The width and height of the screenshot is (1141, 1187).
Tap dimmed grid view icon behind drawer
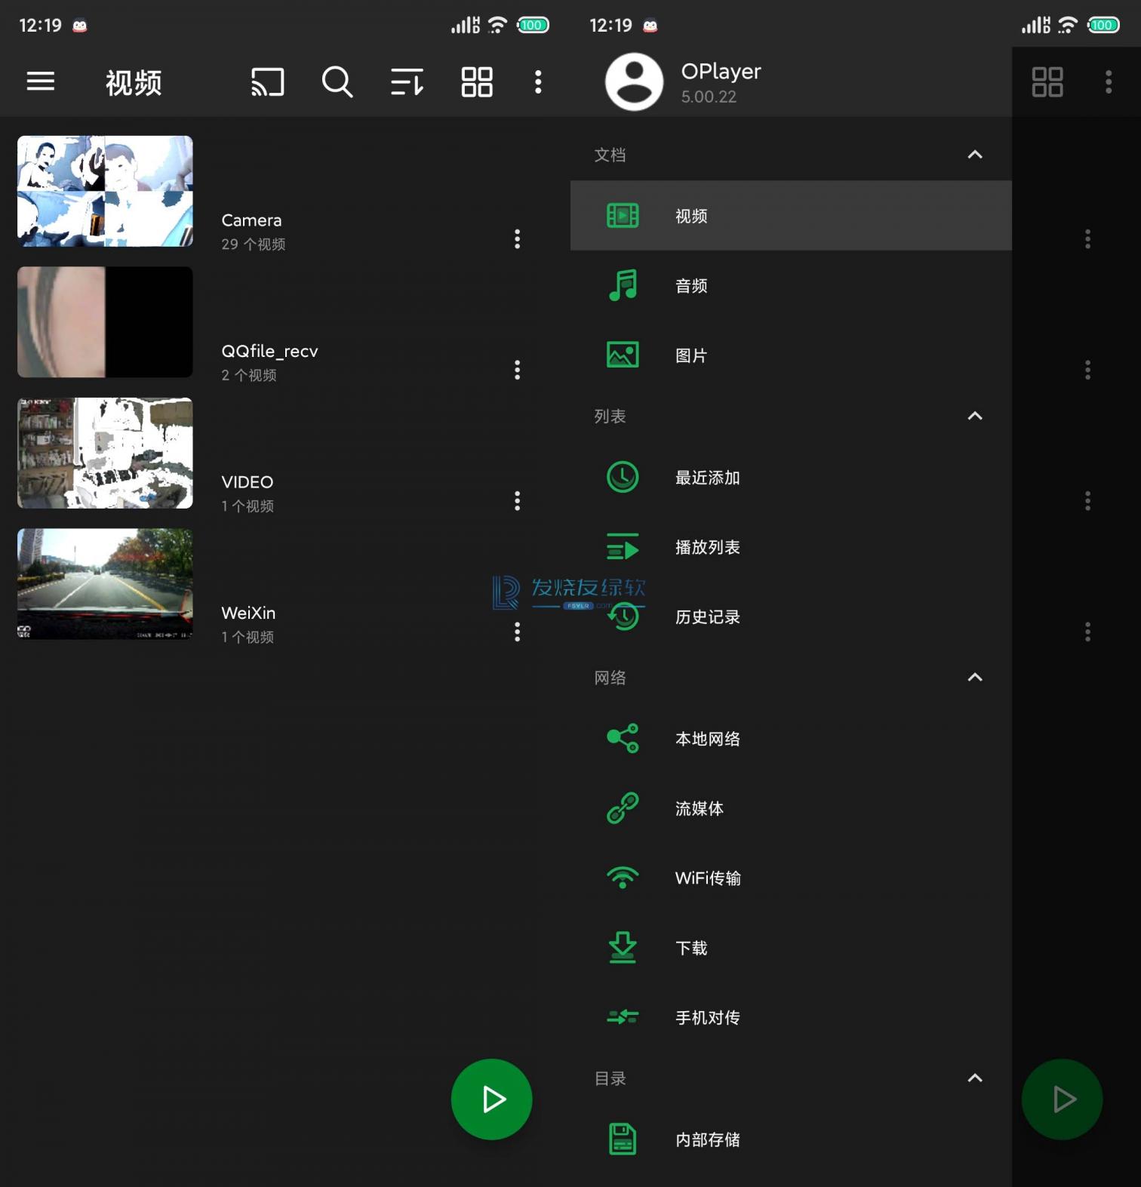click(x=1047, y=81)
